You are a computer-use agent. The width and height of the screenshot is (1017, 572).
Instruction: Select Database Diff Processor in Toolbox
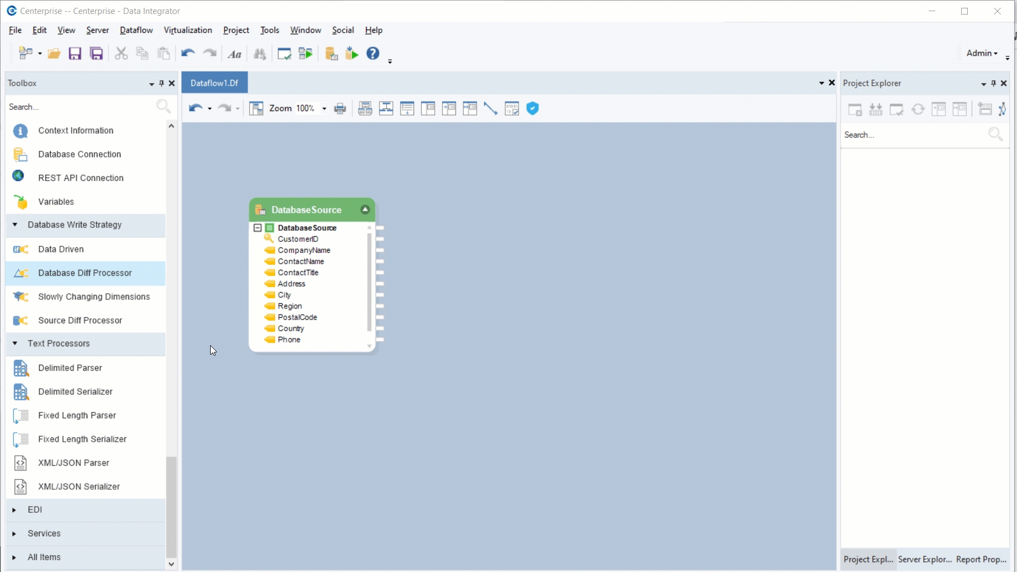(x=85, y=273)
